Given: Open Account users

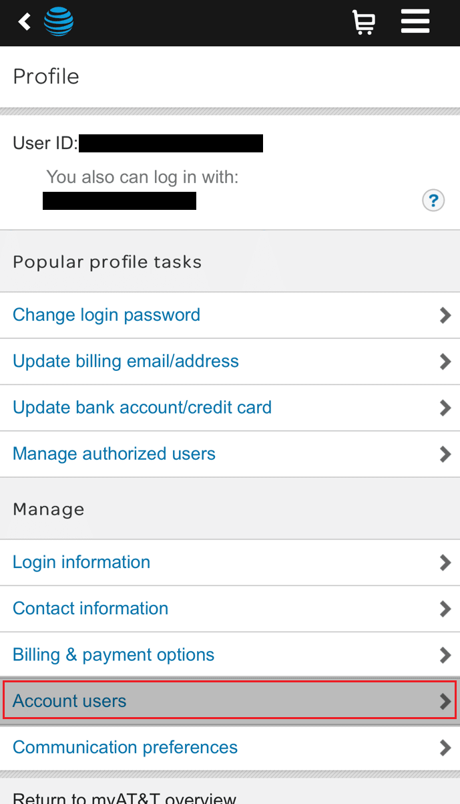Looking at the screenshot, I should point(69,701).
